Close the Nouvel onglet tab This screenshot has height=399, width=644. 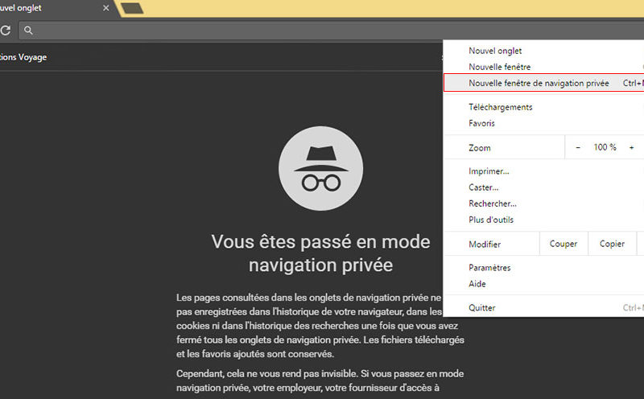pos(106,8)
